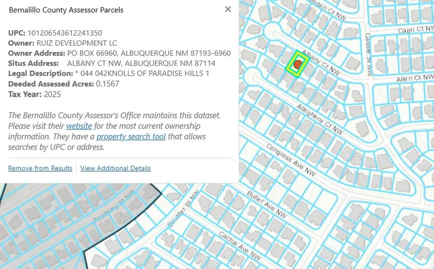Close the Bernalillo County Assessor Parcels popup
The width and height of the screenshot is (434, 269).
[228, 9]
